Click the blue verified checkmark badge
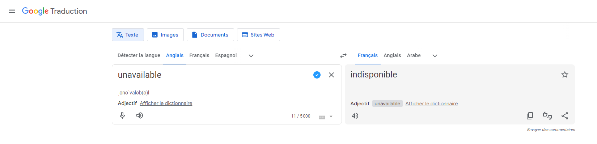The width and height of the screenshot is (597, 144). coord(317,75)
